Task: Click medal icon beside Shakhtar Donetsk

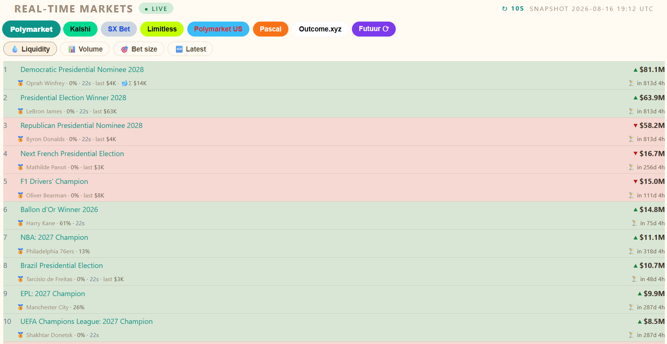Action: [20, 335]
